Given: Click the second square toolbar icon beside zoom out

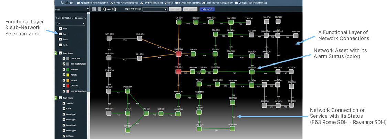Looking at the screenshot, I should click(x=99, y=9).
